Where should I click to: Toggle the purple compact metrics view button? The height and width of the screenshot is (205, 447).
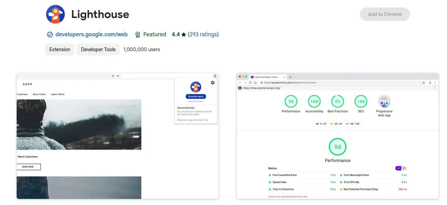(398, 168)
